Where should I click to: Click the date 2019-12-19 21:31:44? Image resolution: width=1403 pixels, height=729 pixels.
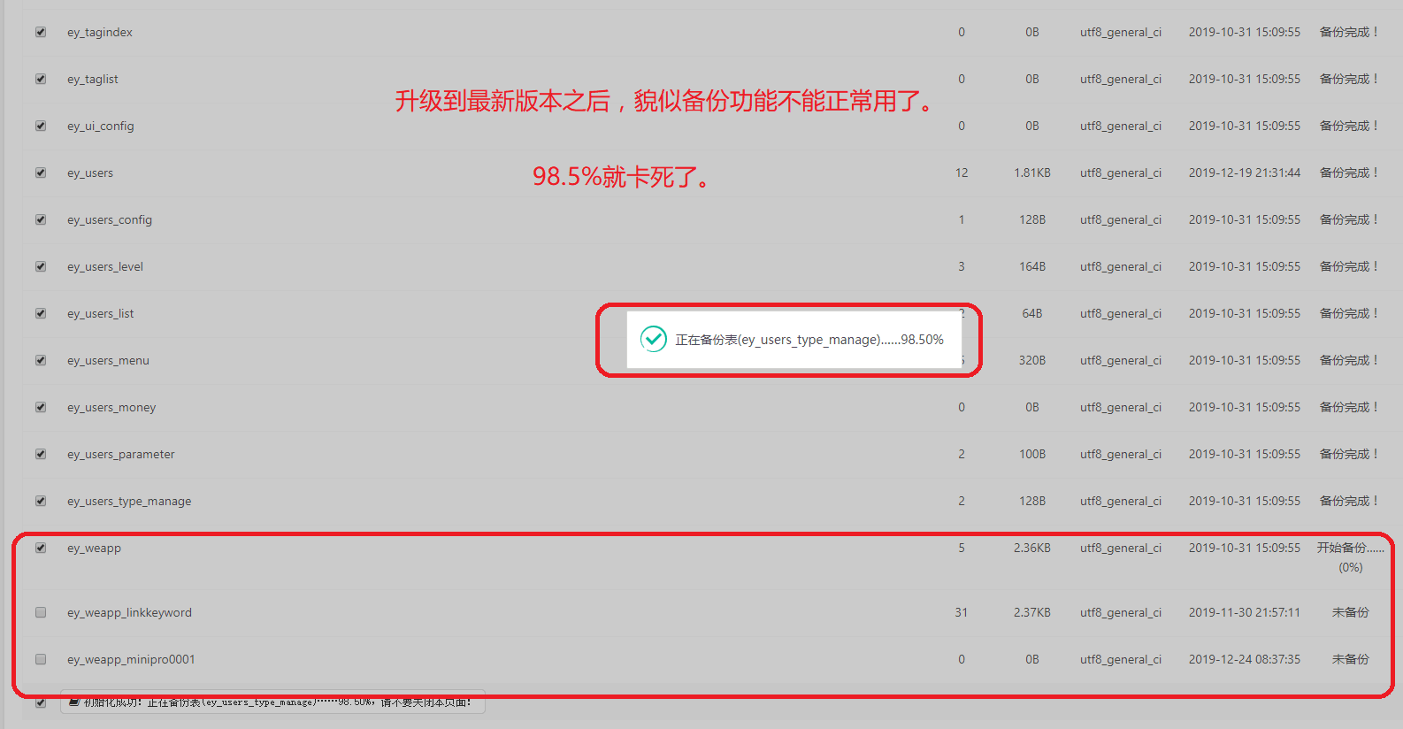pyautogui.click(x=1245, y=173)
